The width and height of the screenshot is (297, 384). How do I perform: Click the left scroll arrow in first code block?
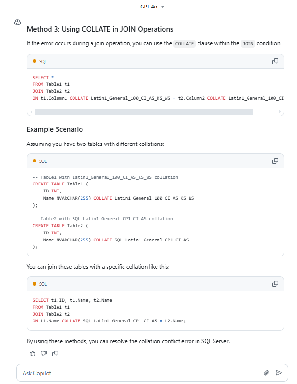(x=31, y=112)
